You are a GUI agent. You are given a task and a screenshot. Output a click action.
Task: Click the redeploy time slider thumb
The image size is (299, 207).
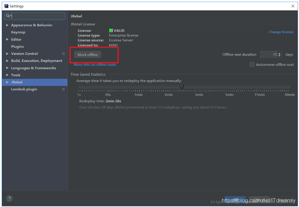tap(182, 87)
